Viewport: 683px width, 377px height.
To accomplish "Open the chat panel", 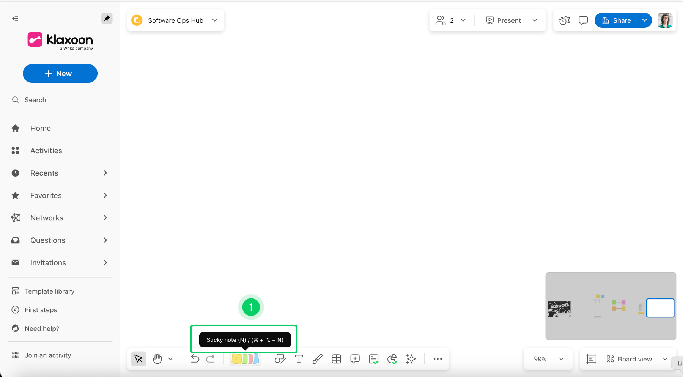I will [x=583, y=20].
